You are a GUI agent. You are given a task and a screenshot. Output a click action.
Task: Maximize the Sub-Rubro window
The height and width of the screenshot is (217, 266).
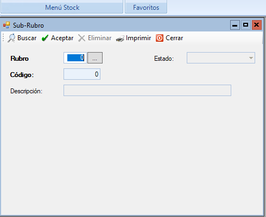246,25
